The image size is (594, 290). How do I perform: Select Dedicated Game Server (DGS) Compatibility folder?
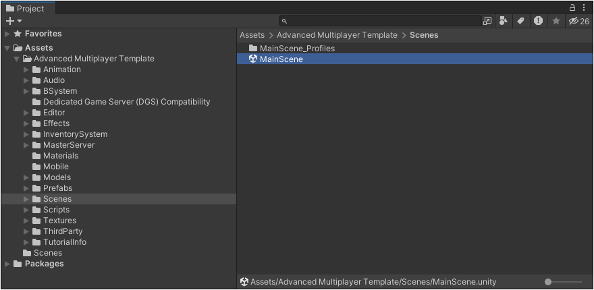119,102
